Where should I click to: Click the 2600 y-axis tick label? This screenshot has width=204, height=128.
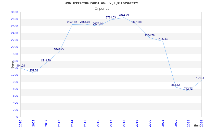tap(15, 26)
